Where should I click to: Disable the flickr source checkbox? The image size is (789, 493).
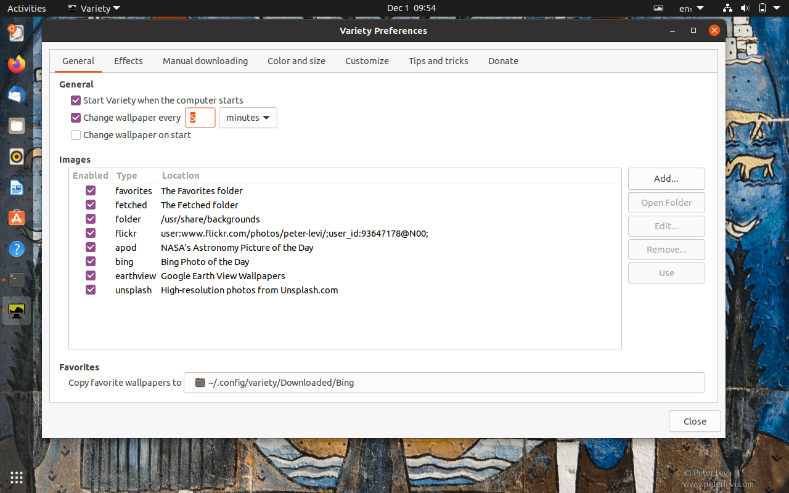point(91,234)
